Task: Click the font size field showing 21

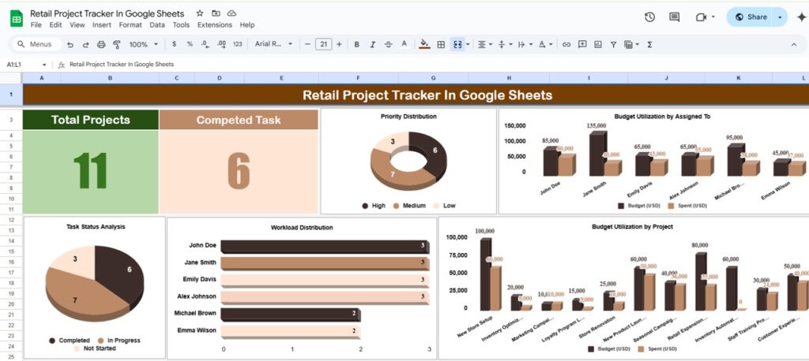Action: point(323,44)
